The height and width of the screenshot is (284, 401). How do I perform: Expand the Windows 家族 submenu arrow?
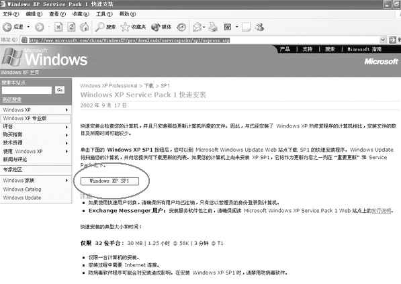[x=66, y=181]
